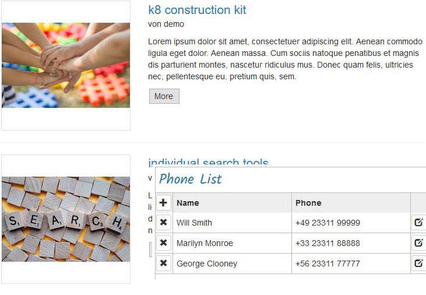The width and height of the screenshot is (426, 295).
Task: Open the hands and building blocks image
Action: pos(66,65)
